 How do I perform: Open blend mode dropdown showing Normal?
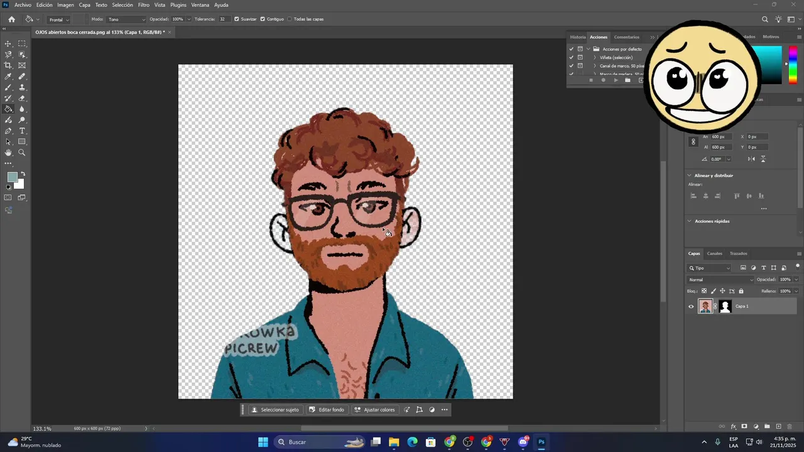pyautogui.click(x=720, y=280)
